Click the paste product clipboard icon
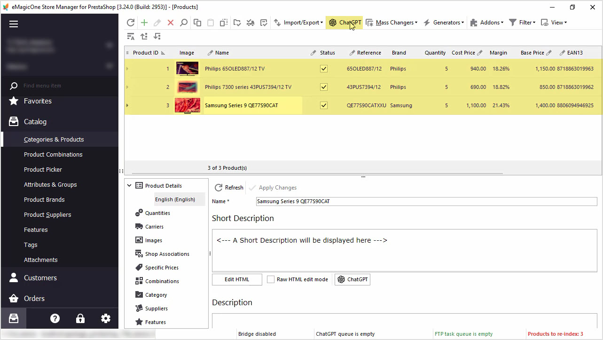 click(x=211, y=23)
